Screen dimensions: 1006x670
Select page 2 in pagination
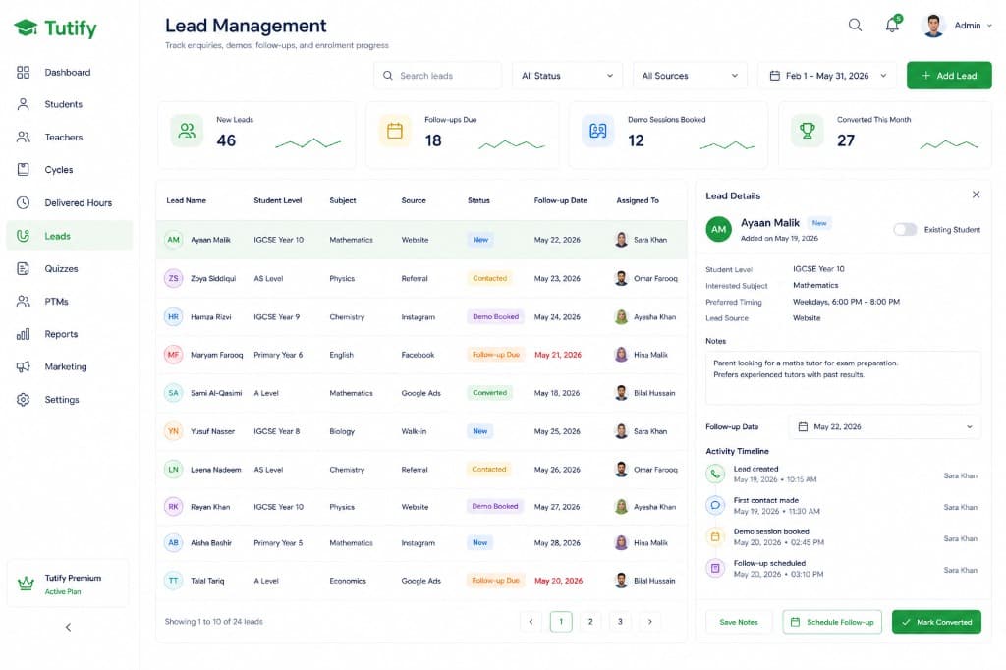(x=590, y=621)
